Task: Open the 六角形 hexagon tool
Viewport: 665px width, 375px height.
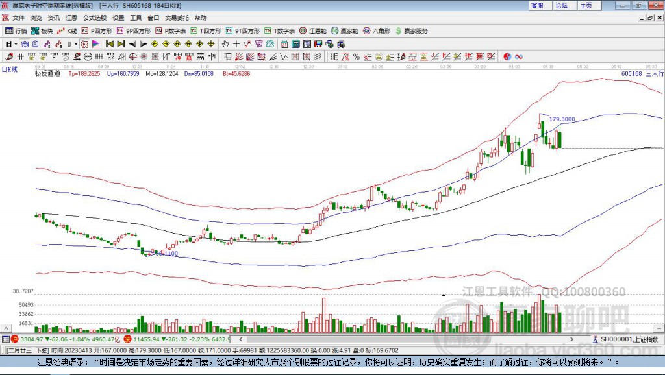Action: tap(376, 30)
